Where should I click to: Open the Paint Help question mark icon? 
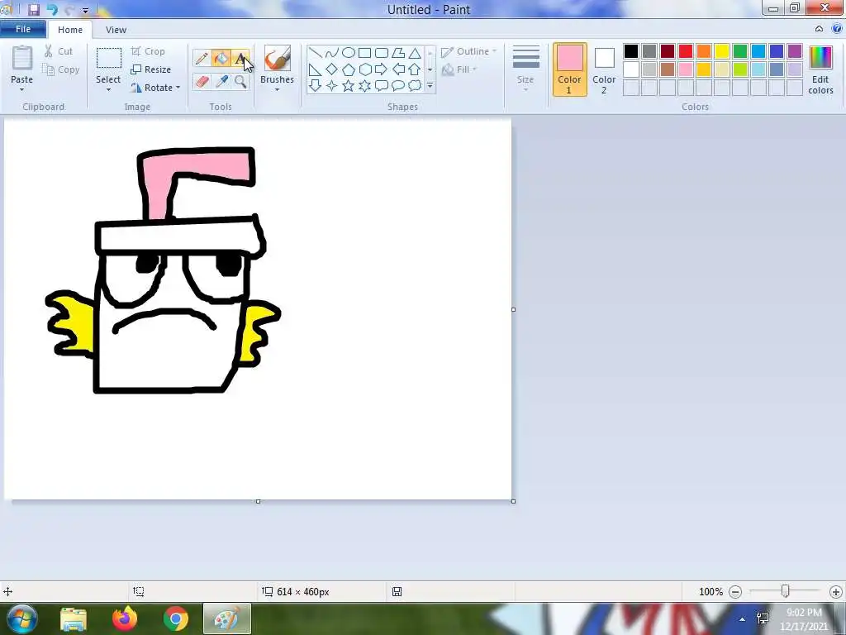(837, 29)
